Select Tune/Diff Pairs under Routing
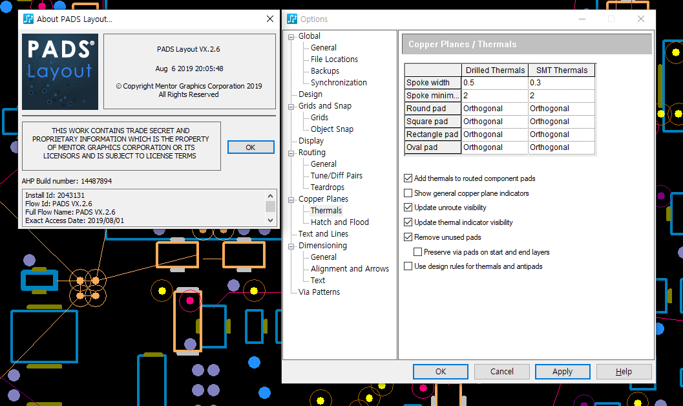 coord(336,176)
